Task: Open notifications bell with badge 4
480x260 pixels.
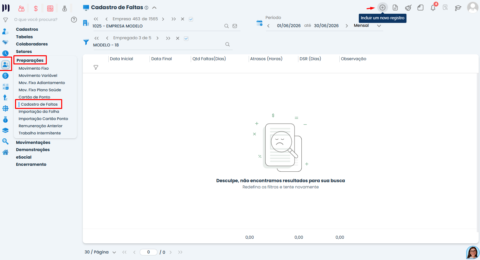Action: 433,7
